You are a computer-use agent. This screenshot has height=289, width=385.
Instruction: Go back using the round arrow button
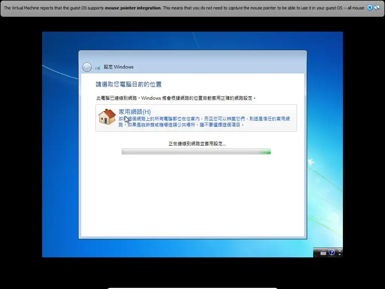87,67
